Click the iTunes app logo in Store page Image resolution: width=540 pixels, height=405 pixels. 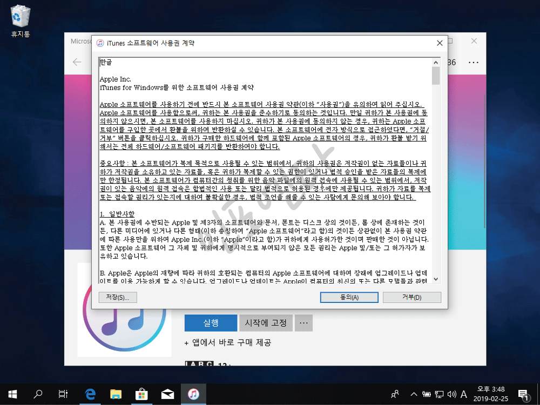point(124,310)
